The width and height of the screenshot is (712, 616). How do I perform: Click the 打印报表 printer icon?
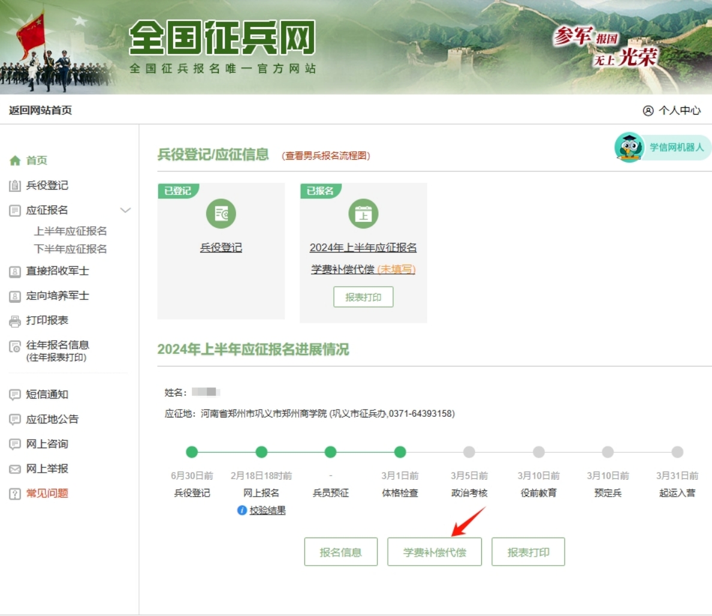coord(13,320)
